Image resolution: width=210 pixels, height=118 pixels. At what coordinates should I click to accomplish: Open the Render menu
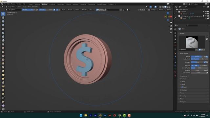tap(13, 4)
